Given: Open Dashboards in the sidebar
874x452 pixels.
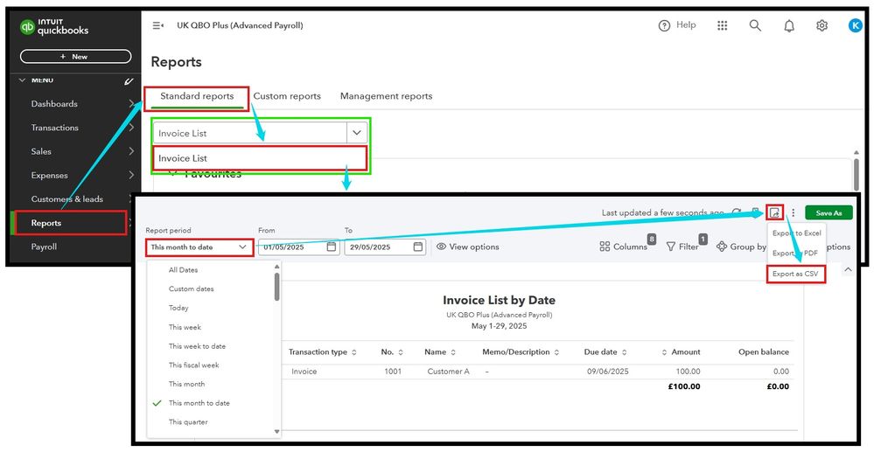Looking at the screenshot, I should pos(54,104).
